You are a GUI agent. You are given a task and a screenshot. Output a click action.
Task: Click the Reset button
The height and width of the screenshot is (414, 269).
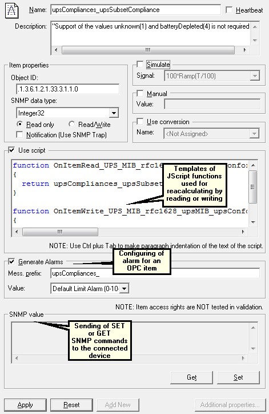[x=71, y=405]
